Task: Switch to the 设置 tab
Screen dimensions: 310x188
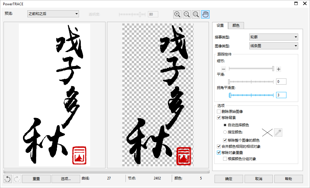Action: (220, 26)
